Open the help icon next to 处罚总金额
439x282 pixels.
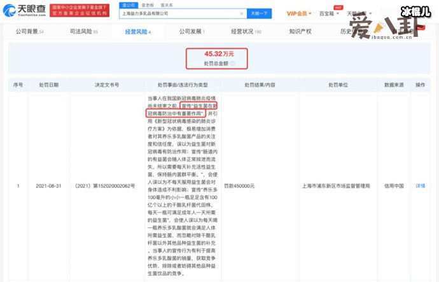click(x=232, y=64)
